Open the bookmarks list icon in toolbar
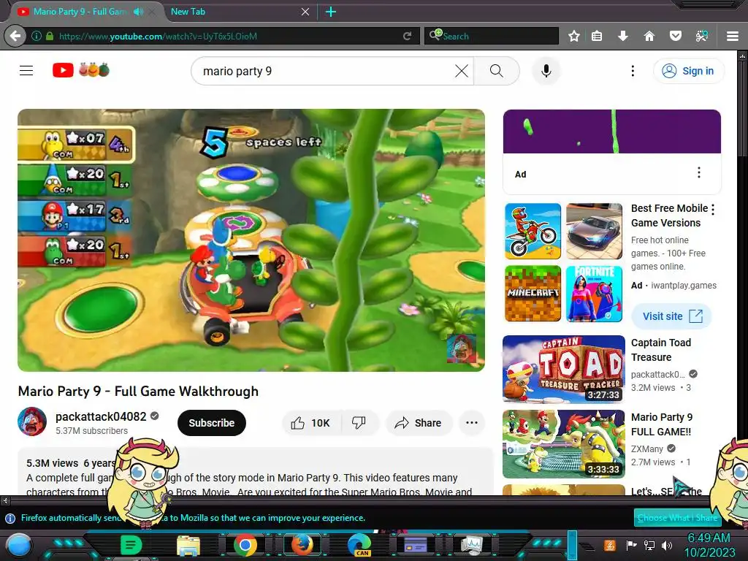 pyautogui.click(x=597, y=37)
